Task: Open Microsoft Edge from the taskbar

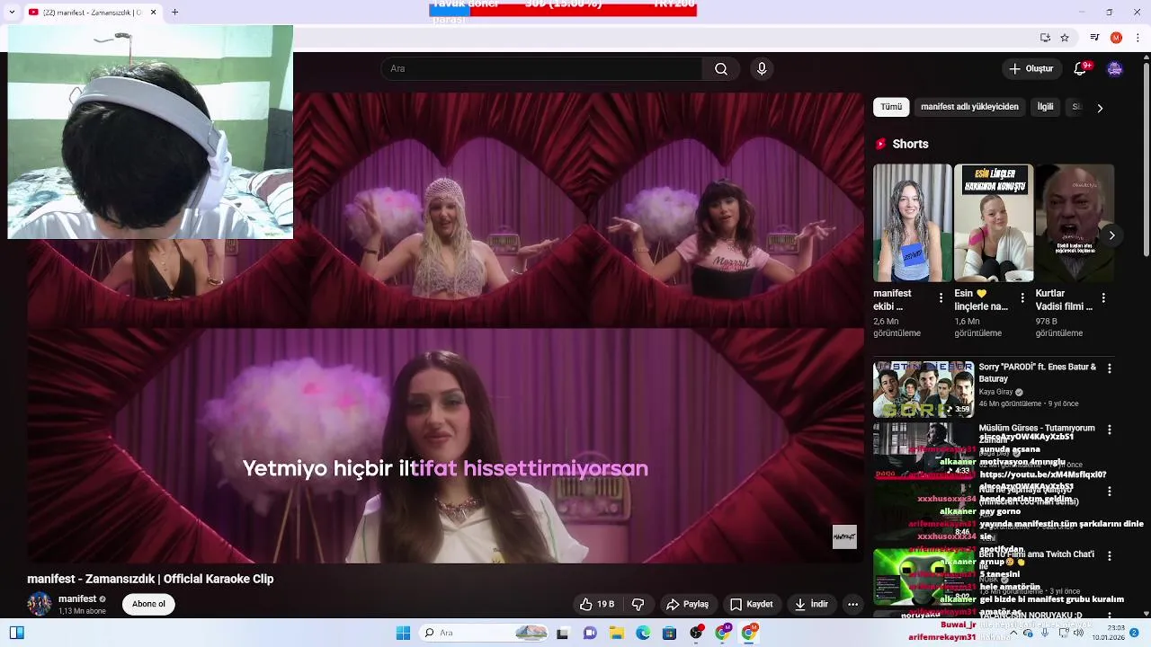Action: pos(643,633)
